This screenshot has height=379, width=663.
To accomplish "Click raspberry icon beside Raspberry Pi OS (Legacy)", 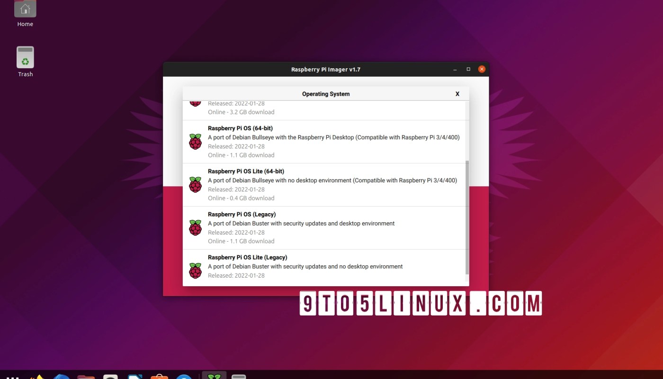I will [195, 228].
